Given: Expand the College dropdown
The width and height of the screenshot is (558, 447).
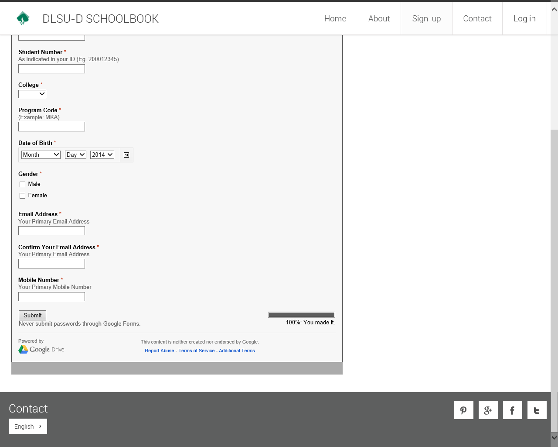Looking at the screenshot, I should click(x=32, y=94).
